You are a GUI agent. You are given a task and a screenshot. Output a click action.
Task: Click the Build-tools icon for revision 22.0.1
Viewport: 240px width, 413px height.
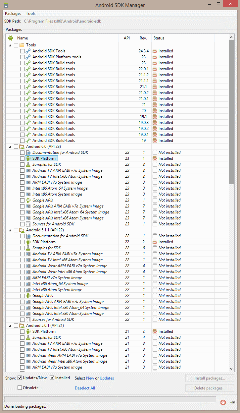tap(28, 69)
